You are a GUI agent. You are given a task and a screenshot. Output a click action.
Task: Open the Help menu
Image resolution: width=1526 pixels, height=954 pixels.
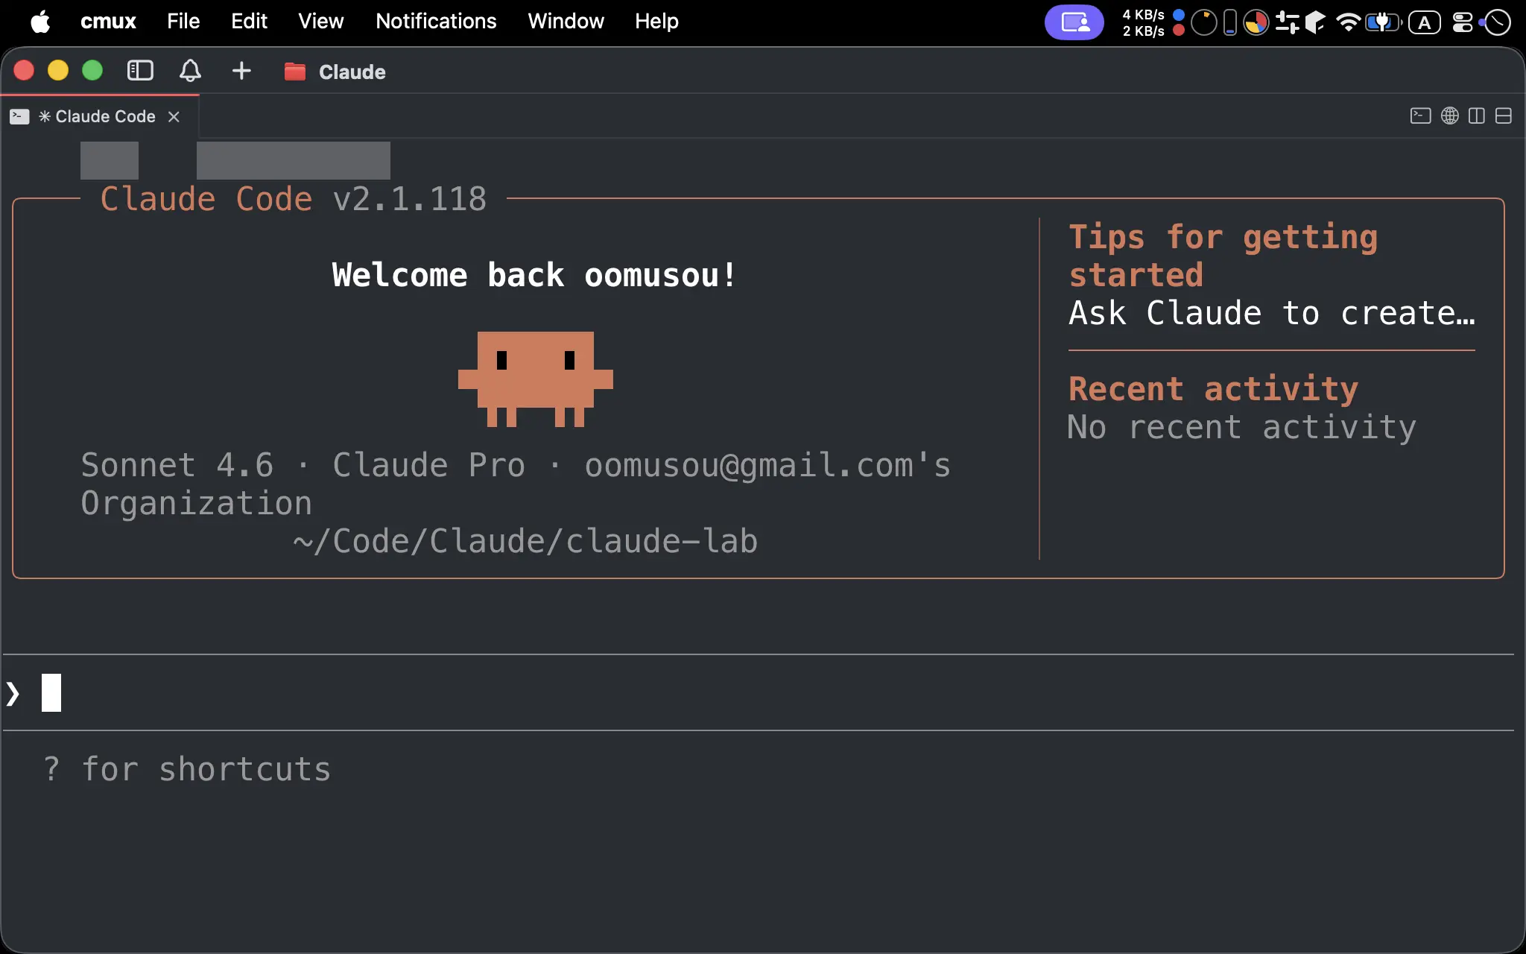(656, 22)
